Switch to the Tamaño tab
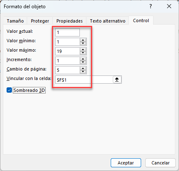Image resolution: width=179 pixels, height=171 pixels. tap(15, 21)
